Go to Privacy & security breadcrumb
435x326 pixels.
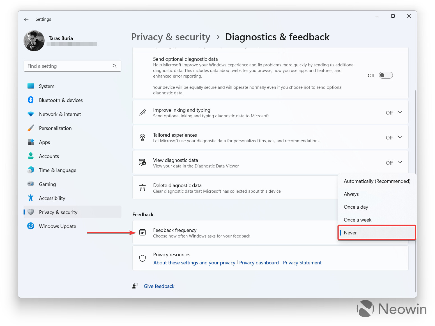171,37
